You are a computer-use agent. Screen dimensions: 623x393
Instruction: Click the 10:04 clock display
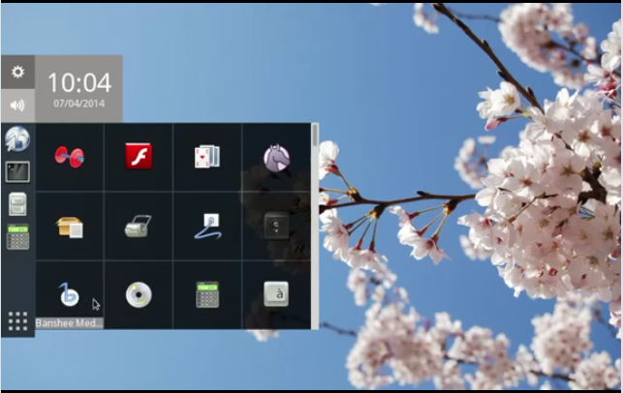[79, 82]
